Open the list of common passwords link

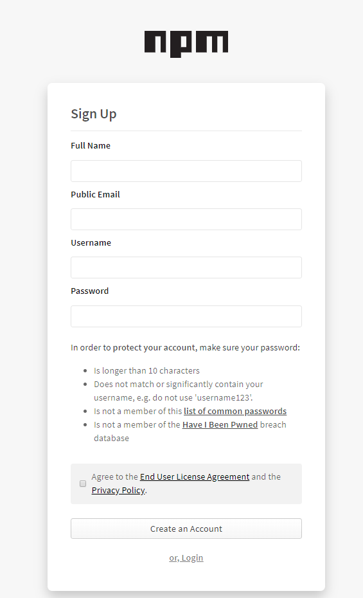tap(235, 411)
